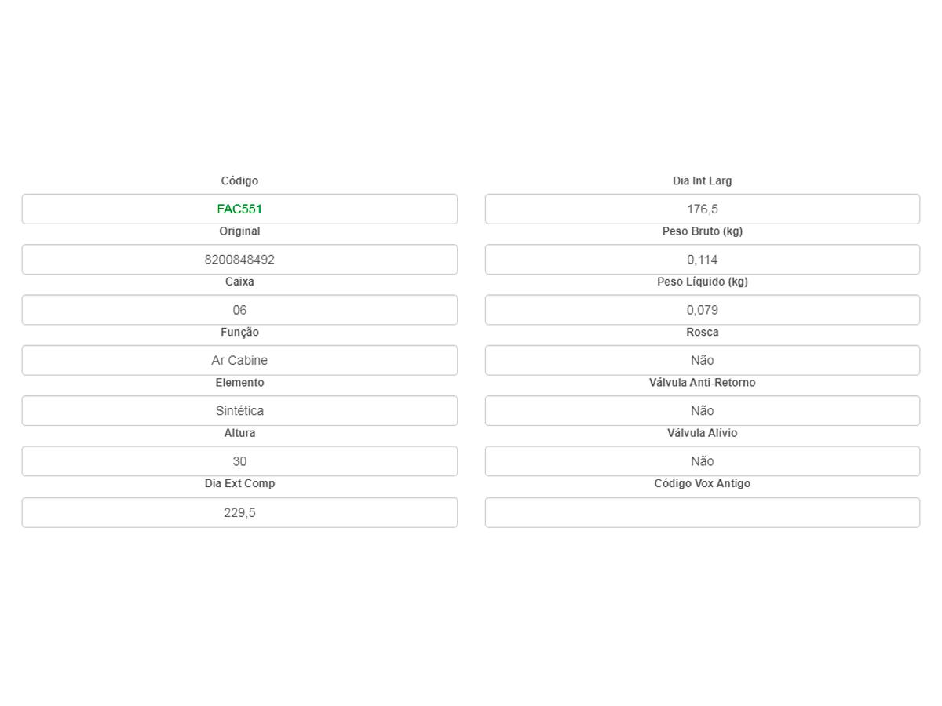Viewport: 942px width, 706px height.
Task: Click the "Dia Ext Comp" label text
Action: pos(239,484)
